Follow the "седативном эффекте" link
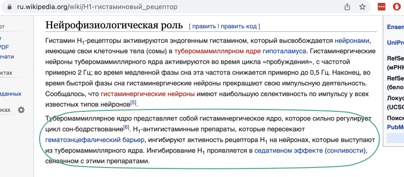The width and height of the screenshot is (404, 177). click(288, 151)
